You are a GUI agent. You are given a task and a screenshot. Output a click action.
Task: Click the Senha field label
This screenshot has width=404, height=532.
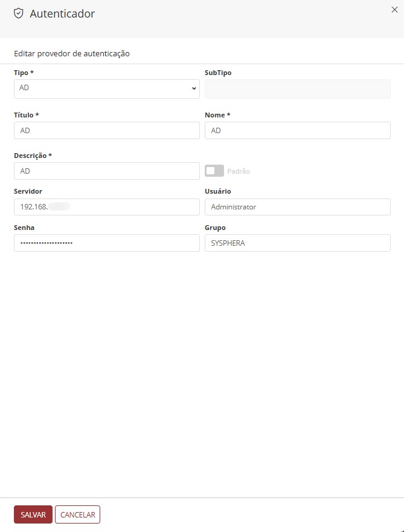24,228
